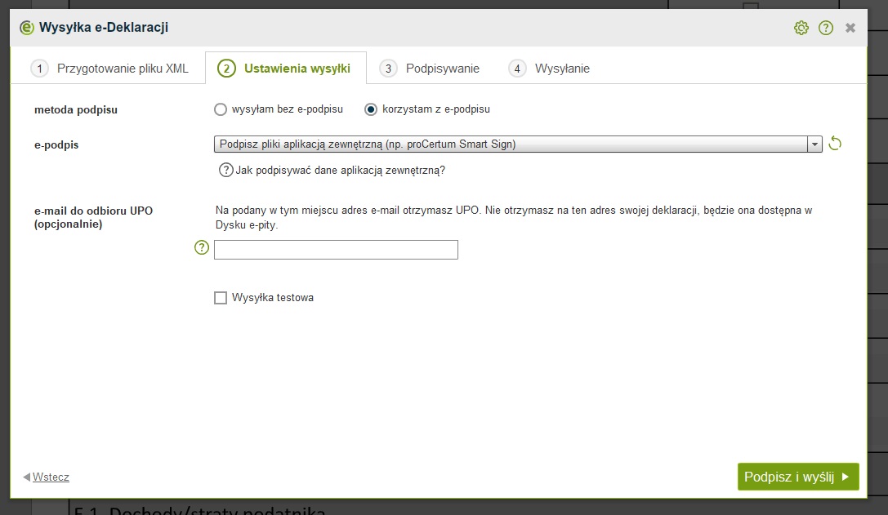Go to the 'Wysyłanie' step tab

550,69
